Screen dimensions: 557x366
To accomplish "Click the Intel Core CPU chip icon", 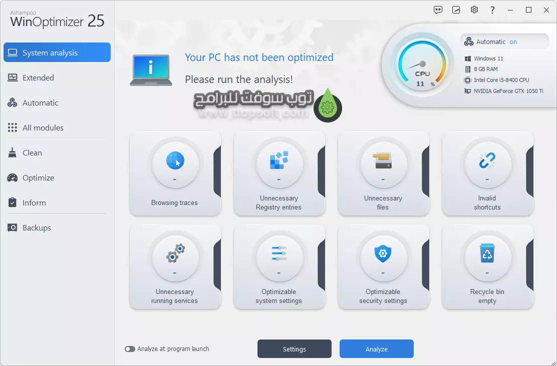I will point(468,80).
